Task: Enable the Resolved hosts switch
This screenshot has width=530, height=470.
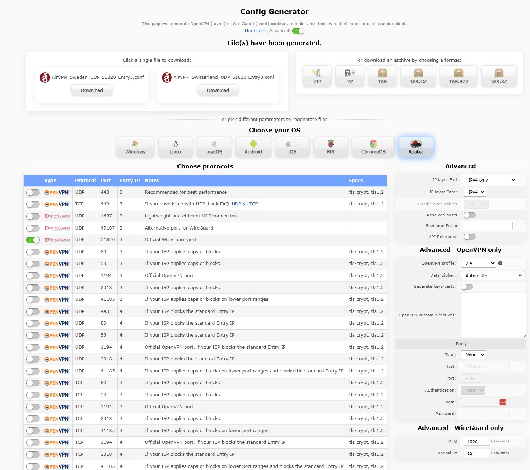Action: pos(470,215)
